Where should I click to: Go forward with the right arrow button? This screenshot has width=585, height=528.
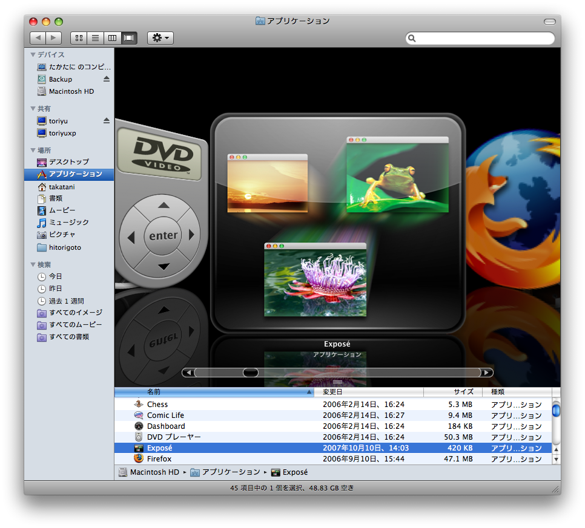[x=54, y=37]
